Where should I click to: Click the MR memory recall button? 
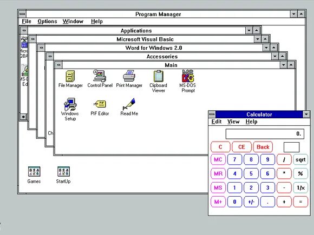coord(218,173)
